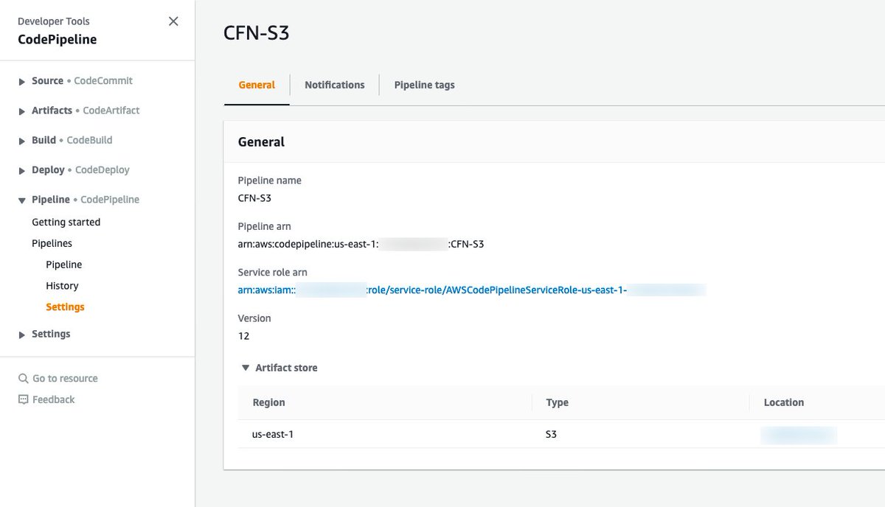Open the Service role arn link
This screenshot has width=885, height=507.
[472, 290]
